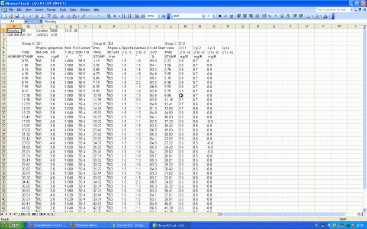Image resolution: width=367 pixels, height=229 pixels.
Task: Paste using clipboard icon
Action: [x=74, y=16]
